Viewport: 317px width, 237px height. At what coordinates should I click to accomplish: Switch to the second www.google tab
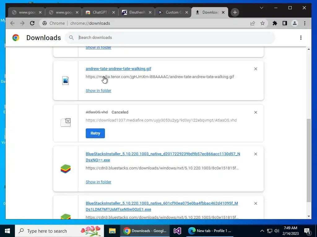point(63,12)
